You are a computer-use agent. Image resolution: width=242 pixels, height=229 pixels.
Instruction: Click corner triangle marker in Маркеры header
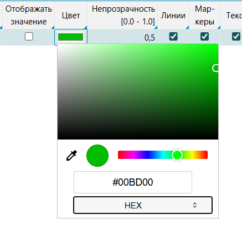pos(219,27)
